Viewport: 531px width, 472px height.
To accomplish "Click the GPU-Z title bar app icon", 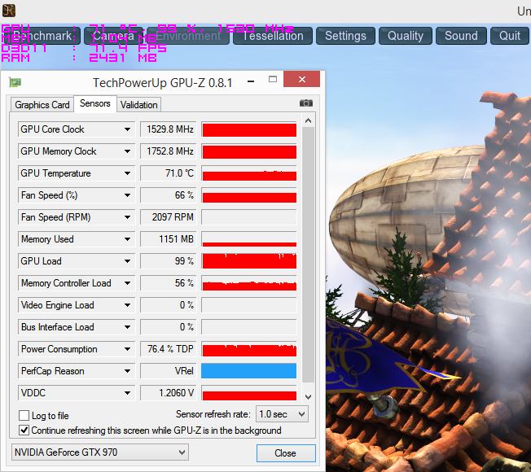I will point(15,82).
